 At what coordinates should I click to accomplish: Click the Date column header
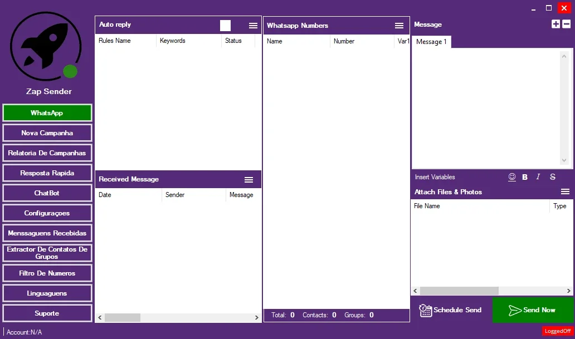click(x=128, y=195)
